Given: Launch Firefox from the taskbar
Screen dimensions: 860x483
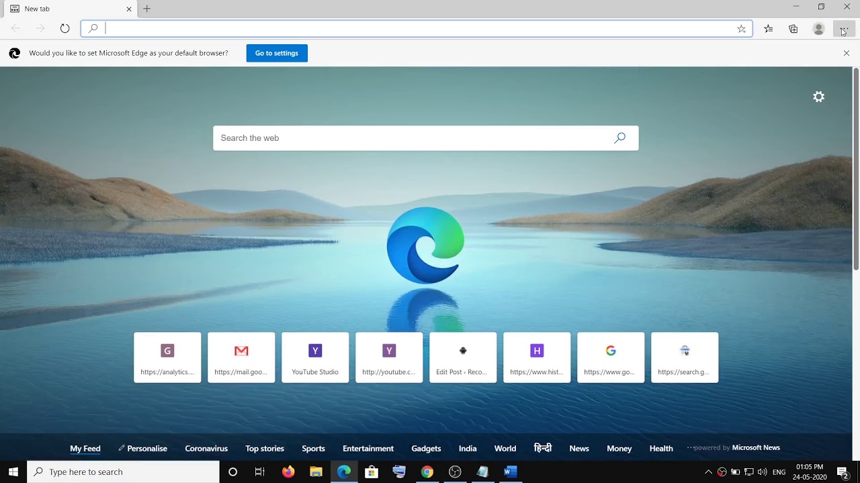Looking at the screenshot, I should [x=288, y=472].
